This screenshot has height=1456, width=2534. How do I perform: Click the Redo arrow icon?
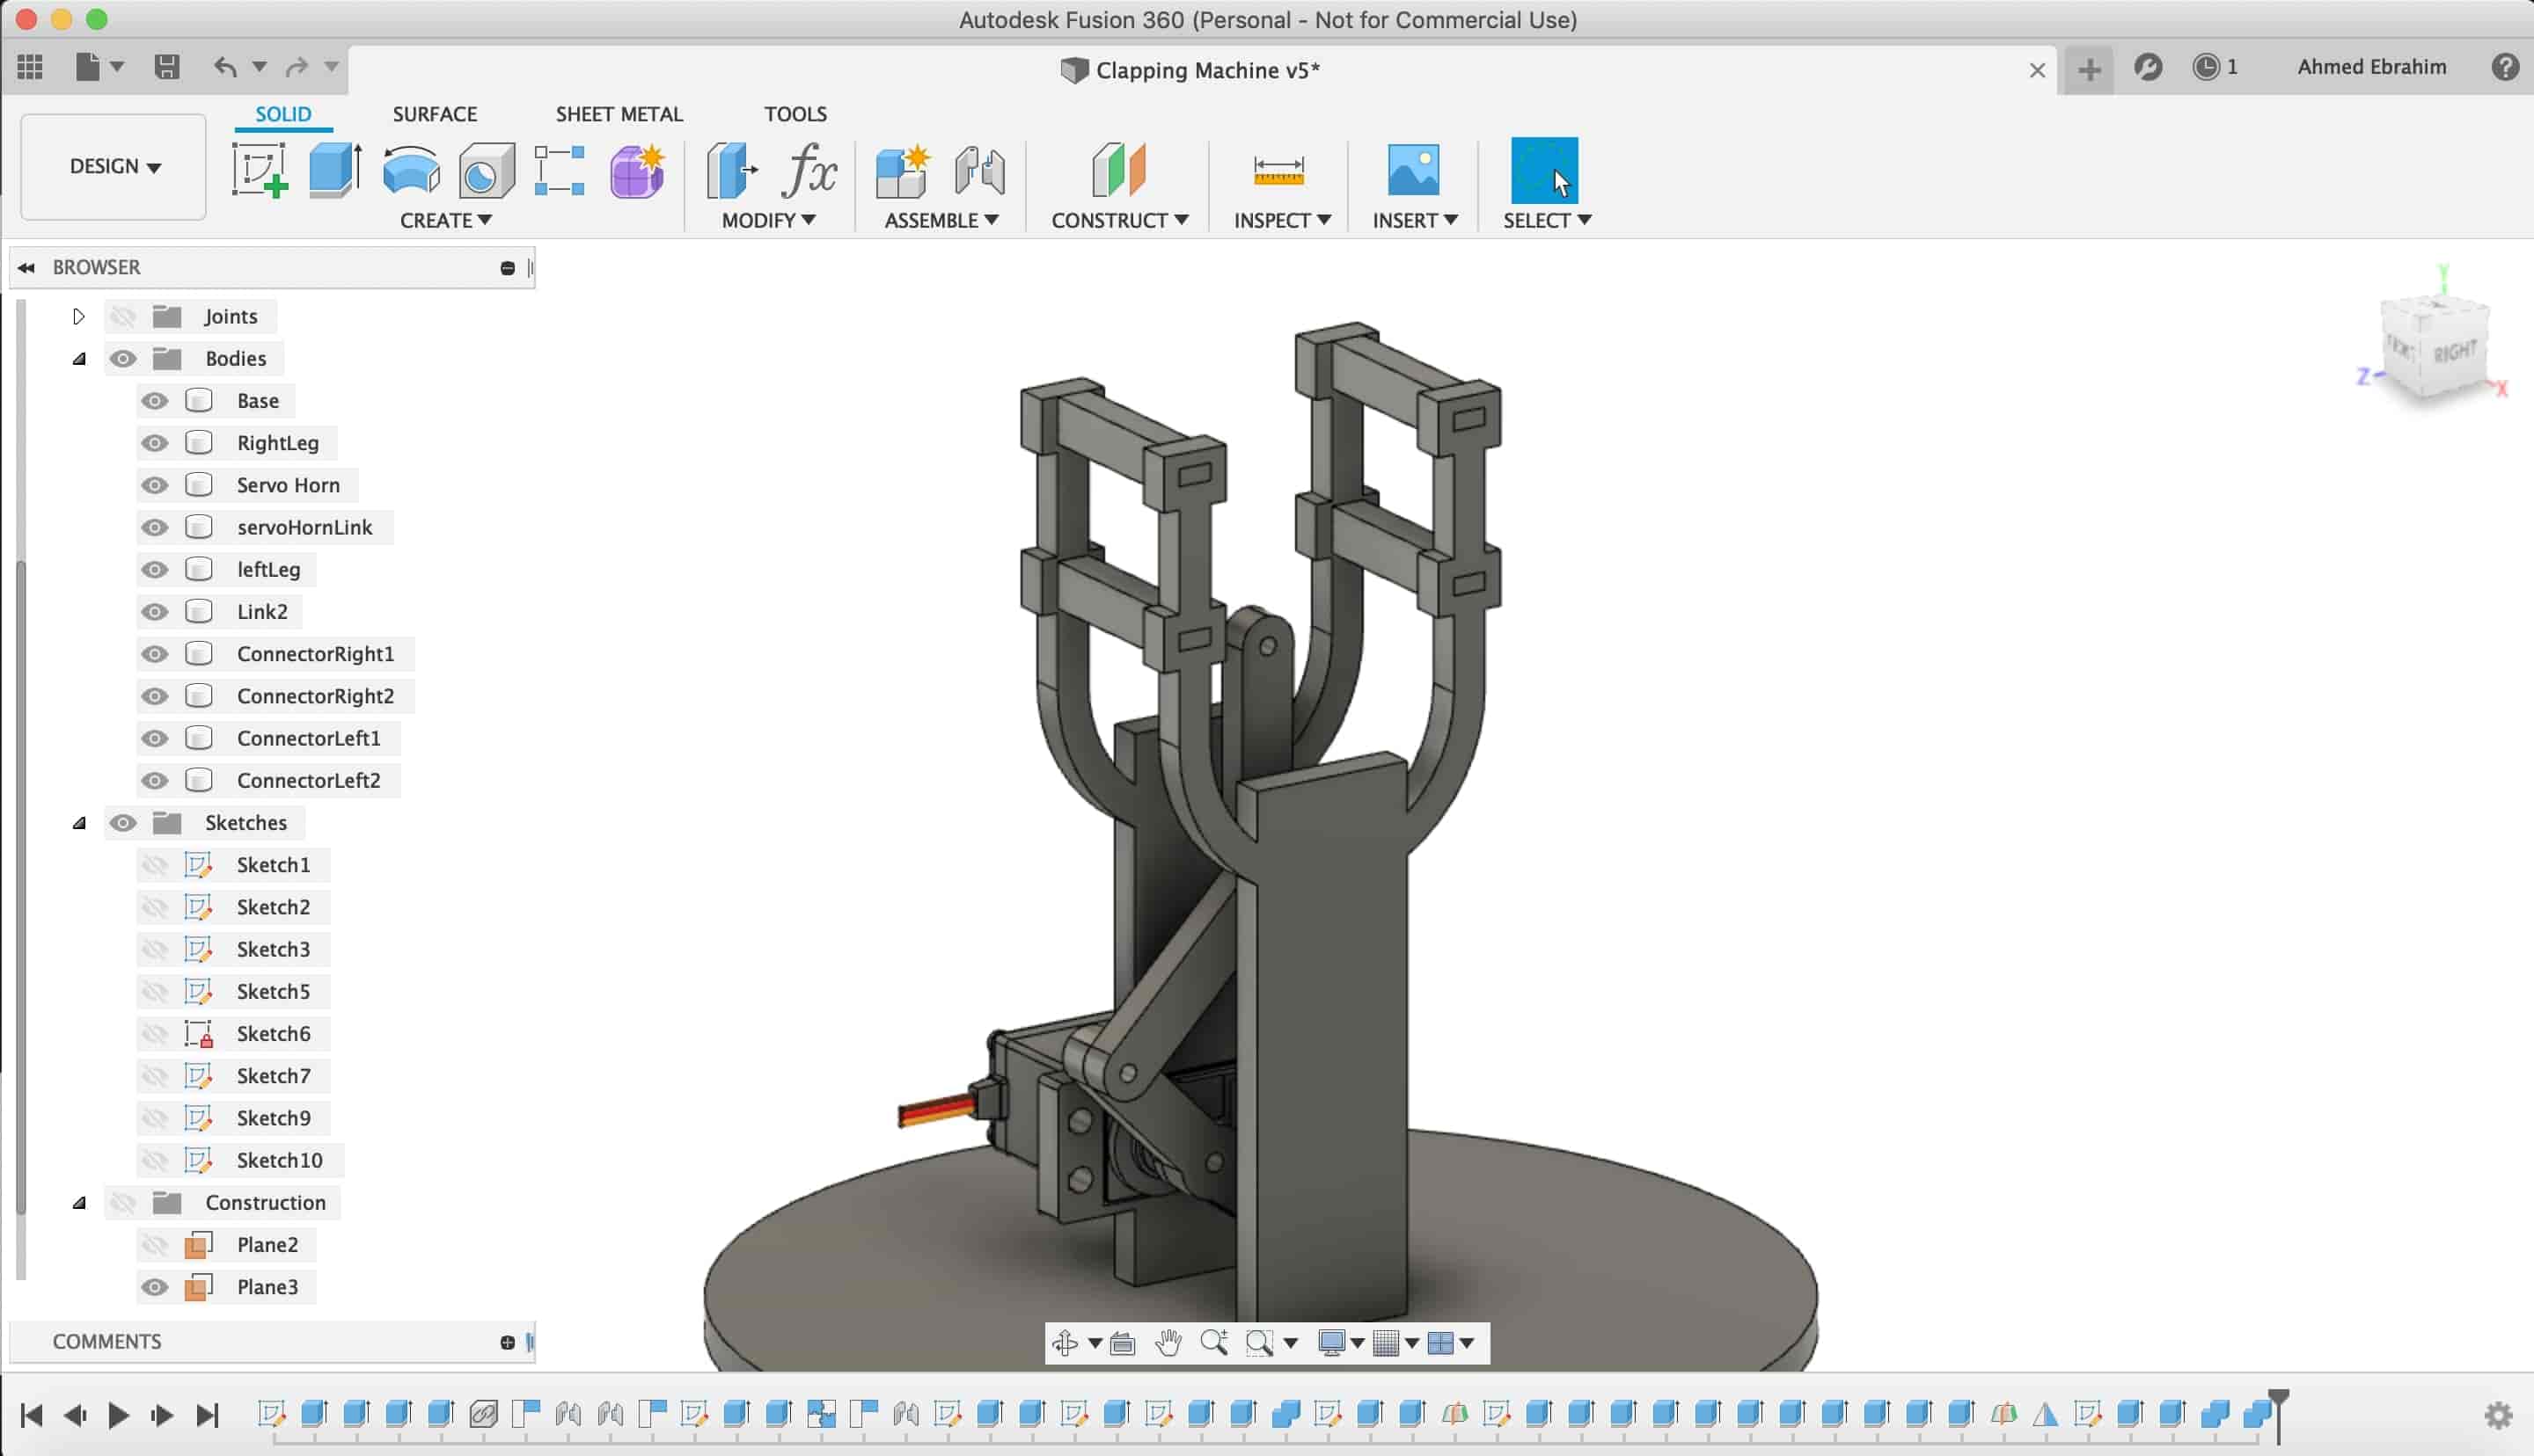coord(297,67)
